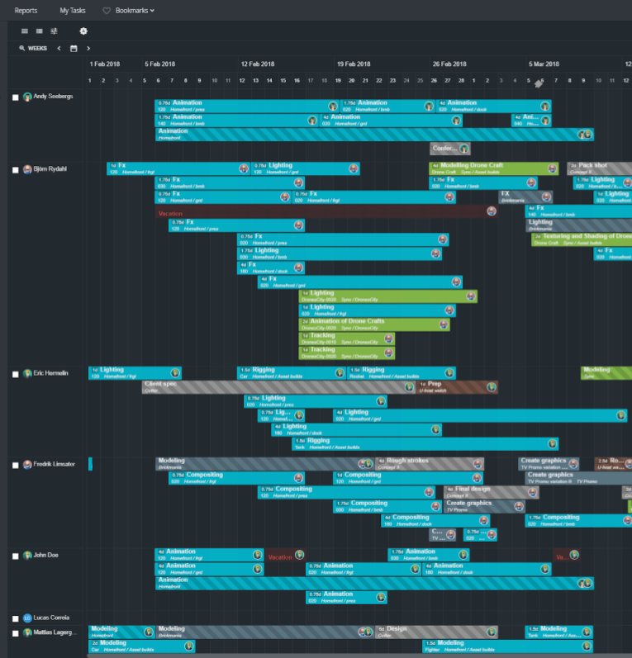Select the expanded list view icon

click(x=39, y=31)
